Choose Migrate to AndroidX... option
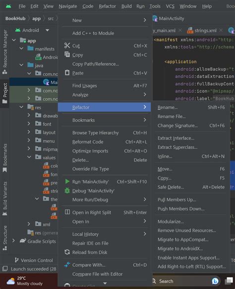 (191, 248)
